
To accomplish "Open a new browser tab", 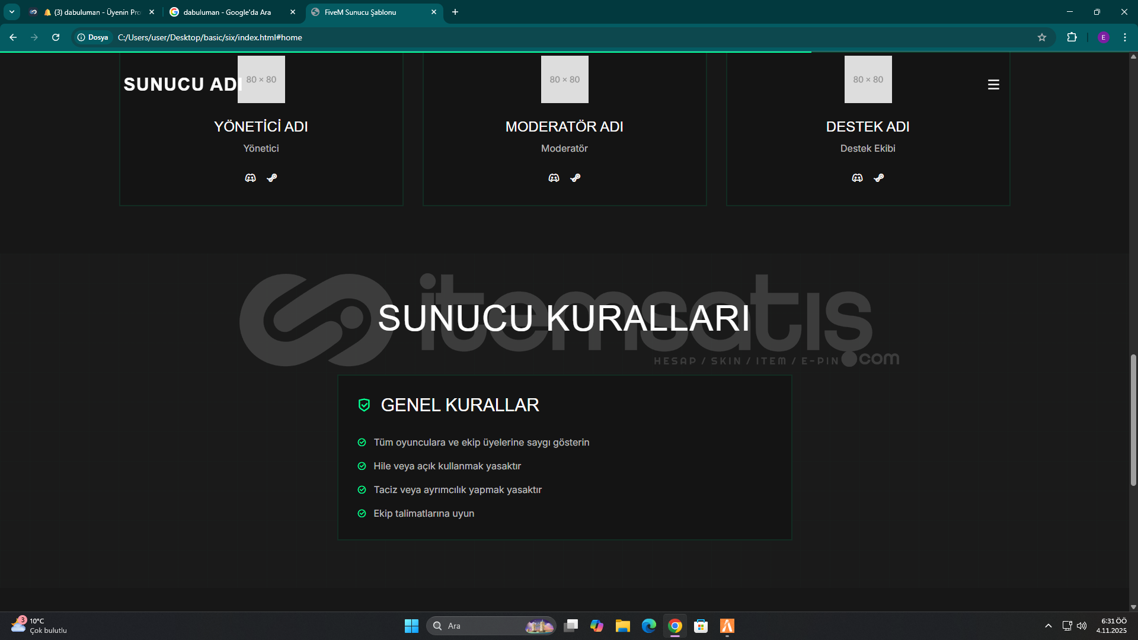I will pyautogui.click(x=455, y=12).
